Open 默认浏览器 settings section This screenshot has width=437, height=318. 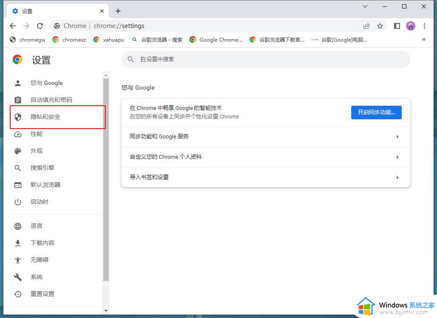(53, 185)
